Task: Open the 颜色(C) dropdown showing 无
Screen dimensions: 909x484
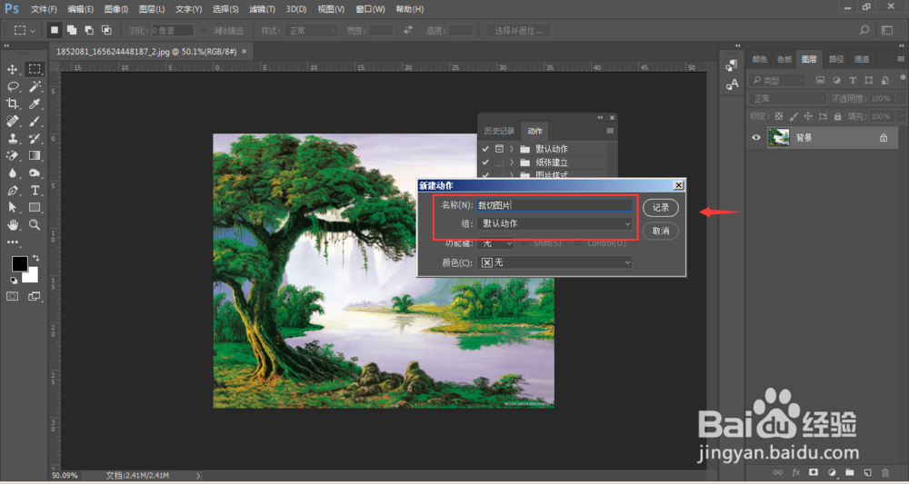Action: tap(554, 262)
